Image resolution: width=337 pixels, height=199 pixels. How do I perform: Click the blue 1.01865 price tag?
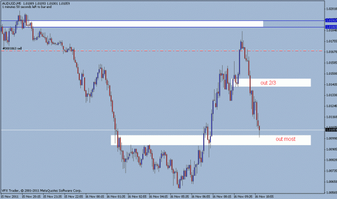(x=331, y=27)
